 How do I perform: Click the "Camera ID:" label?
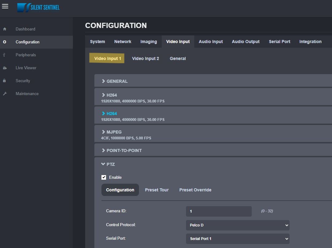coord(116,211)
